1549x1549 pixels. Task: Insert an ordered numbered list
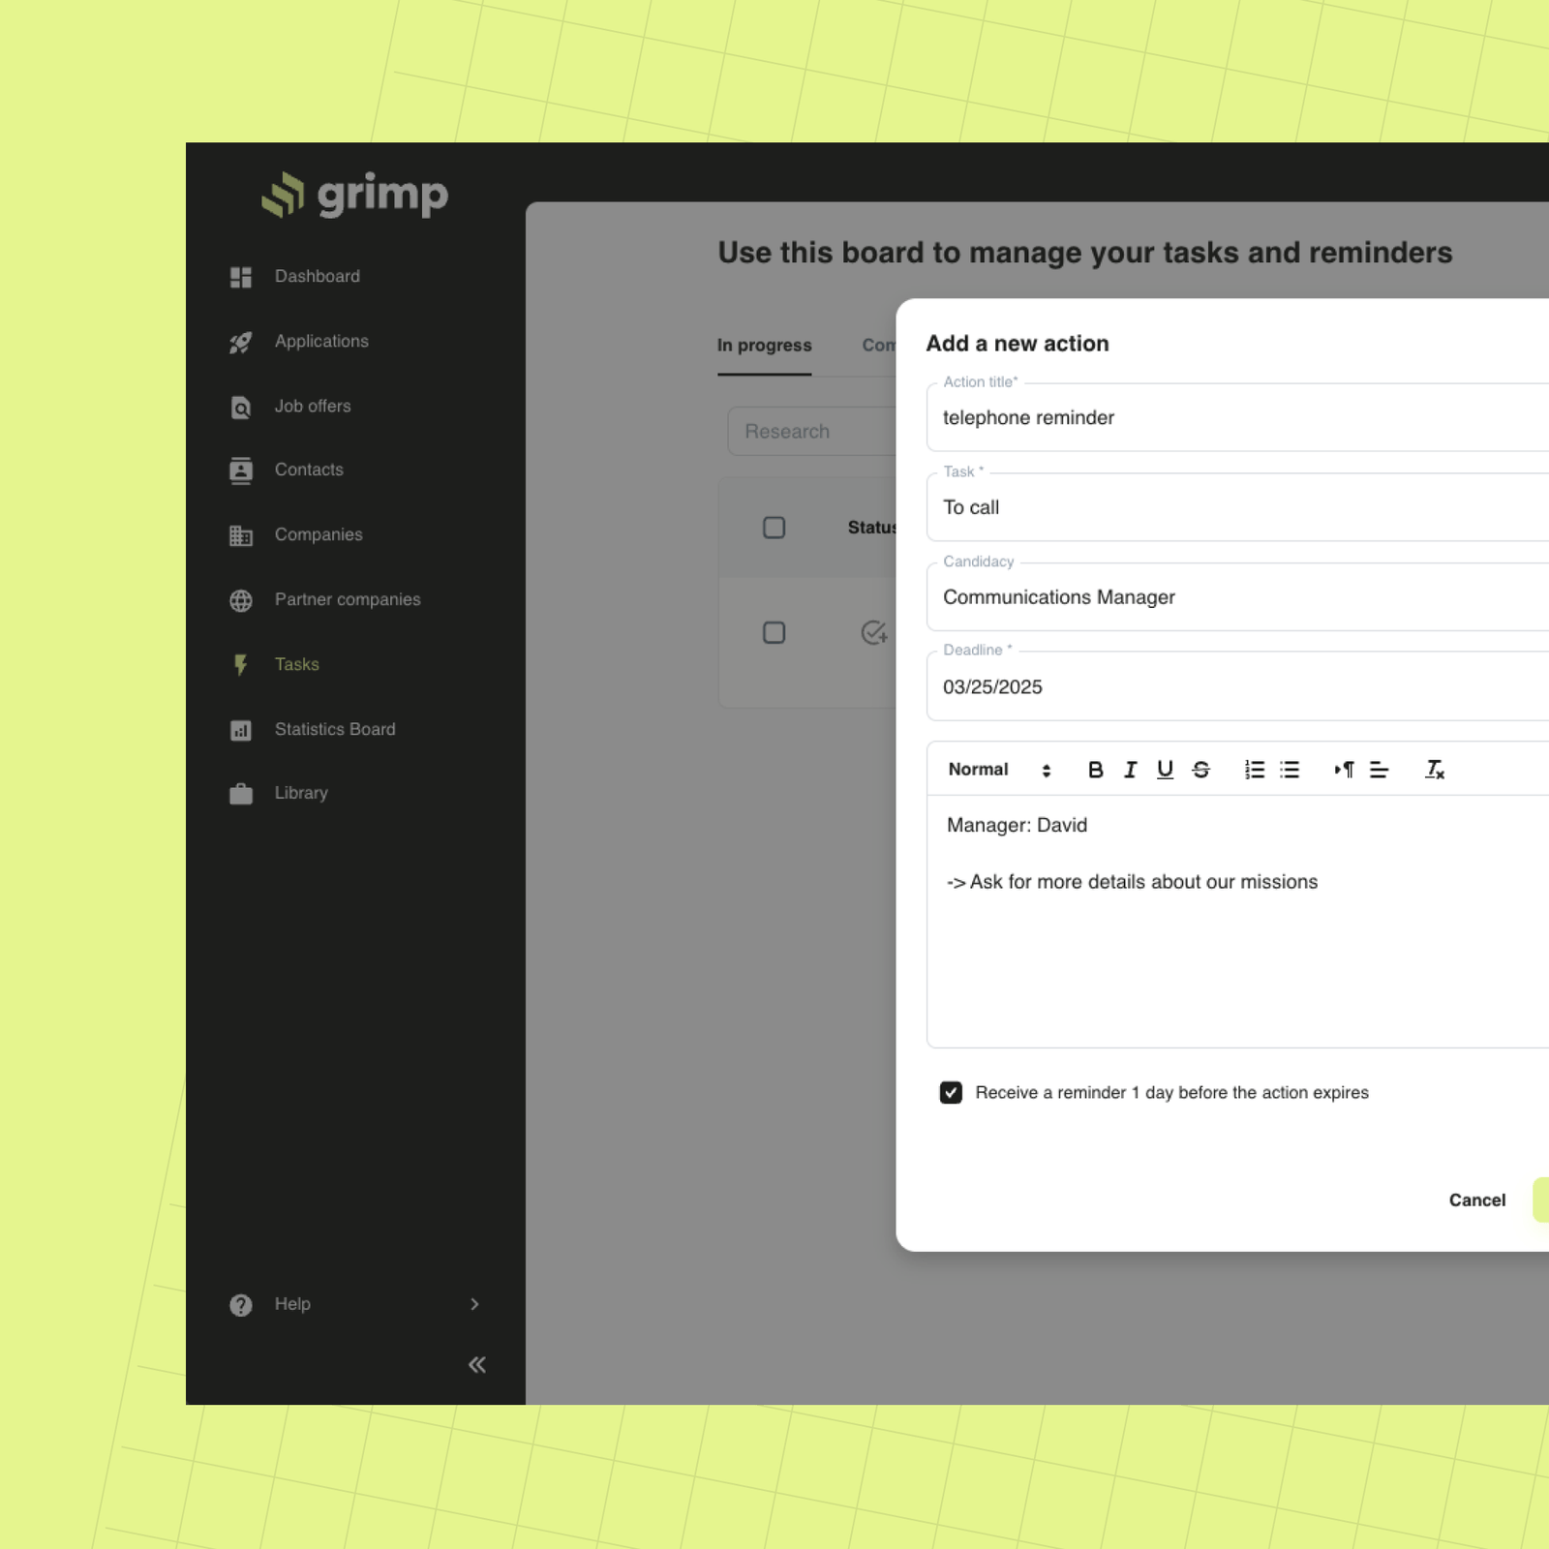[1253, 770]
